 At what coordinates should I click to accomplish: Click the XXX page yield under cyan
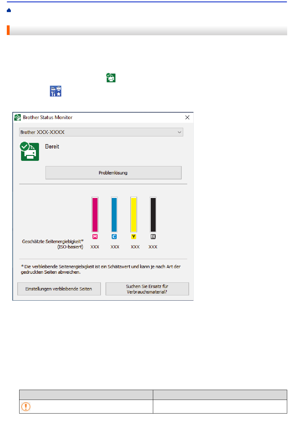pos(115,247)
